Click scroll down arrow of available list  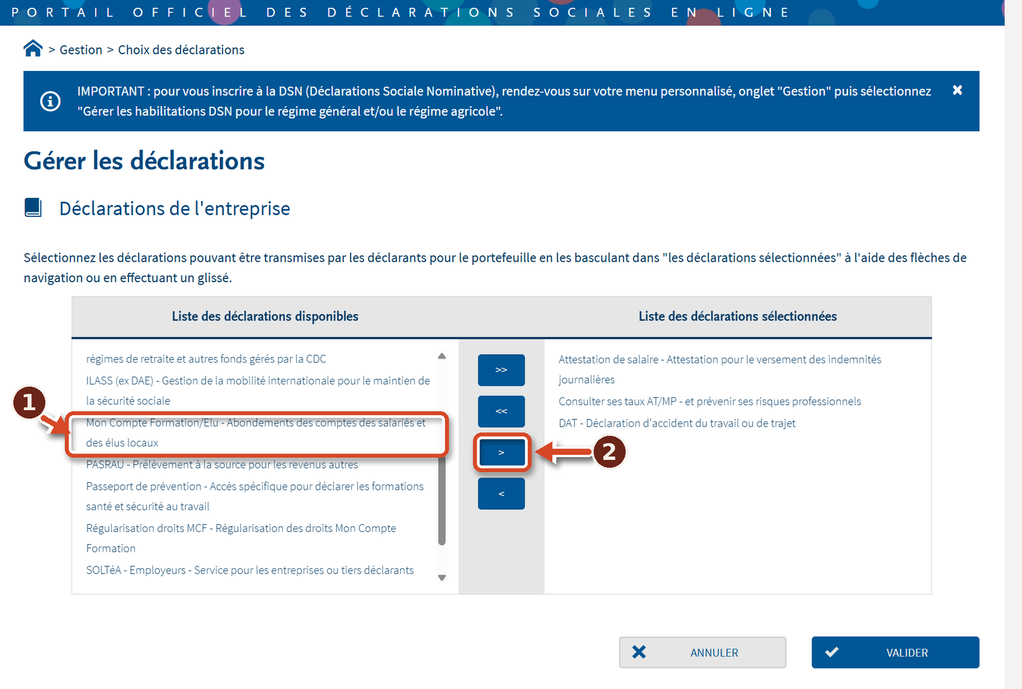point(442,578)
